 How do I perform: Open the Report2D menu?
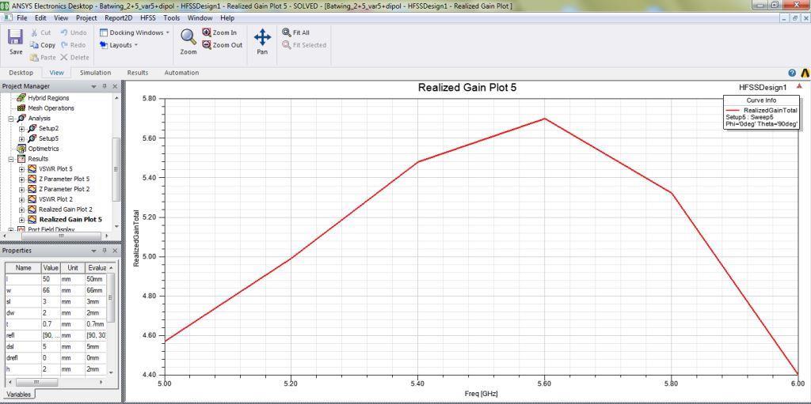point(118,17)
